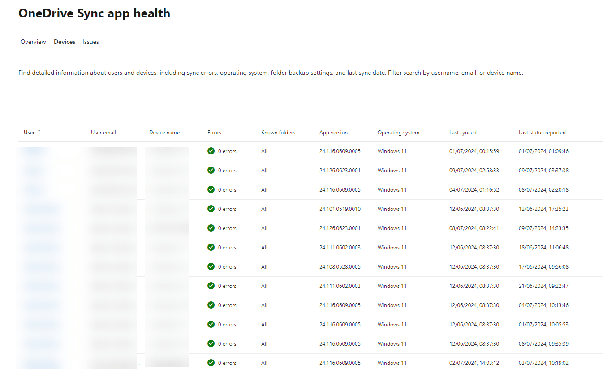Open the blurred user link in the row reported 12/06/2024, 17:35:23

pyautogui.click(x=41, y=209)
